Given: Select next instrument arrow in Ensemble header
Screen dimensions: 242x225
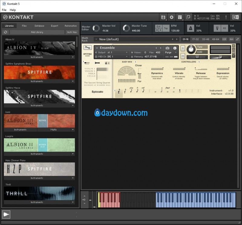Looking at the screenshot, I should pos(161,48).
